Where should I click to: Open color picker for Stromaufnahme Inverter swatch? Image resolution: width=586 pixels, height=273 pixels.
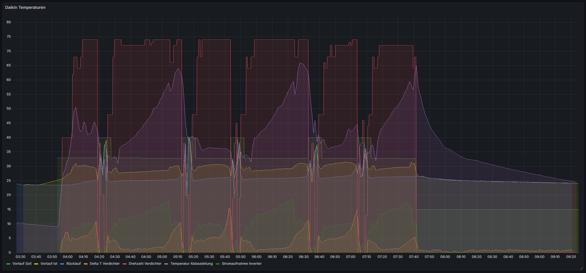tap(218, 264)
